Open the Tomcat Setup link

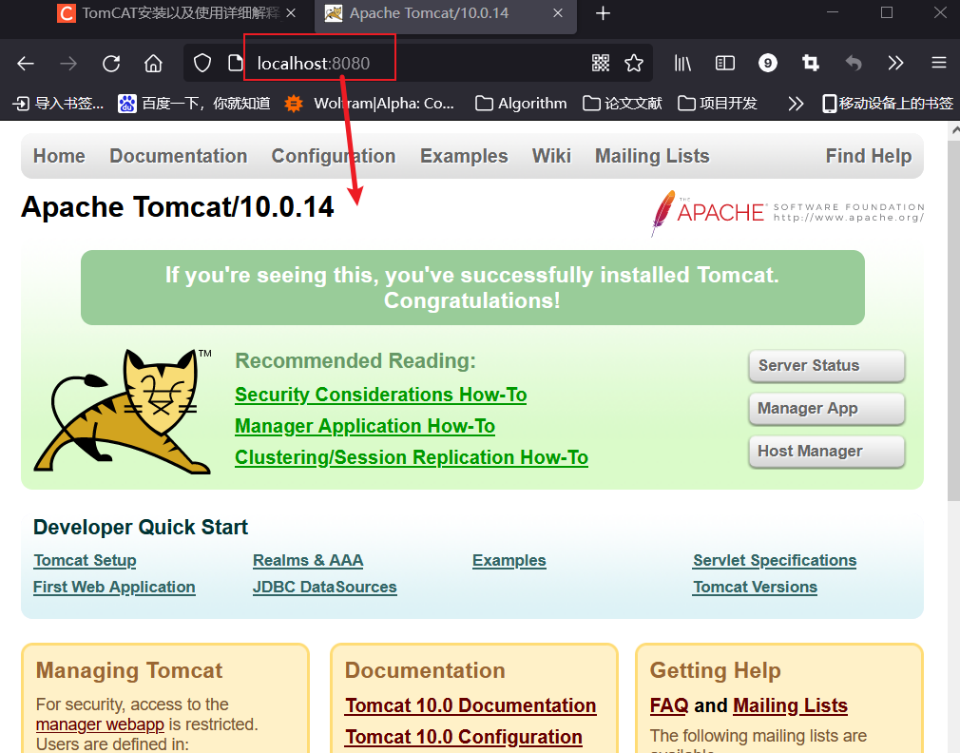point(85,561)
